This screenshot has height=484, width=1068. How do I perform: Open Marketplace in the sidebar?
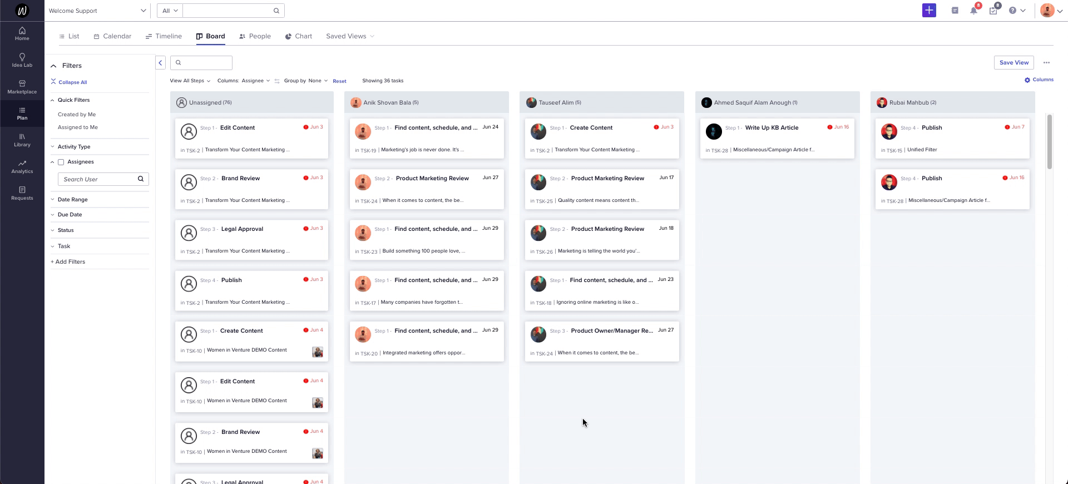22,87
